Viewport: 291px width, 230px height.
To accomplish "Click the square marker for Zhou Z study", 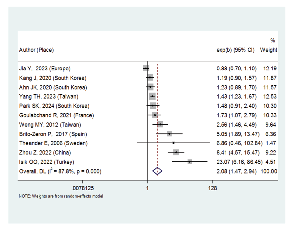I will (176, 152).
